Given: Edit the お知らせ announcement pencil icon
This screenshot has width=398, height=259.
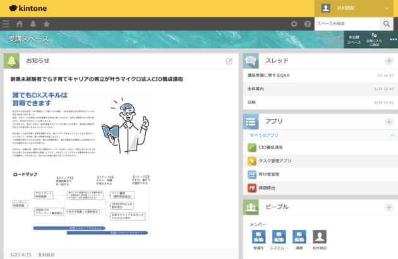Looking at the screenshot, I should [229, 61].
